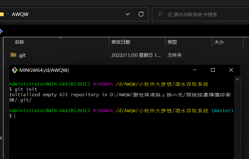Click the MINGW64:/d/AWQW/ window title
The height and width of the screenshot is (159, 249).
coord(44,70)
